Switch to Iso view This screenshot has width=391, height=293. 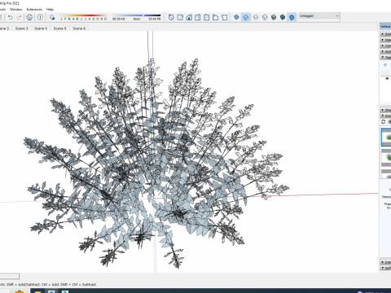point(171,17)
